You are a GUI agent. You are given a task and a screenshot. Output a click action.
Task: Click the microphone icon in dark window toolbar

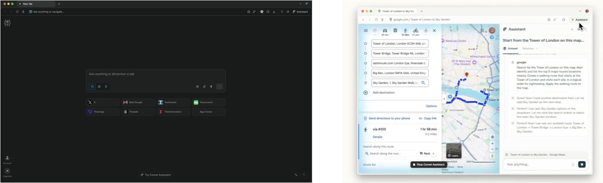point(23,12)
